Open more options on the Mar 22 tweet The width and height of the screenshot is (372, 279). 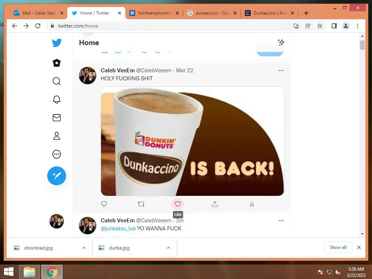click(x=281, y=70)
